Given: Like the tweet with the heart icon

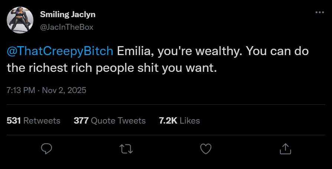Looking at the screenshot, I should coord(205,149).
